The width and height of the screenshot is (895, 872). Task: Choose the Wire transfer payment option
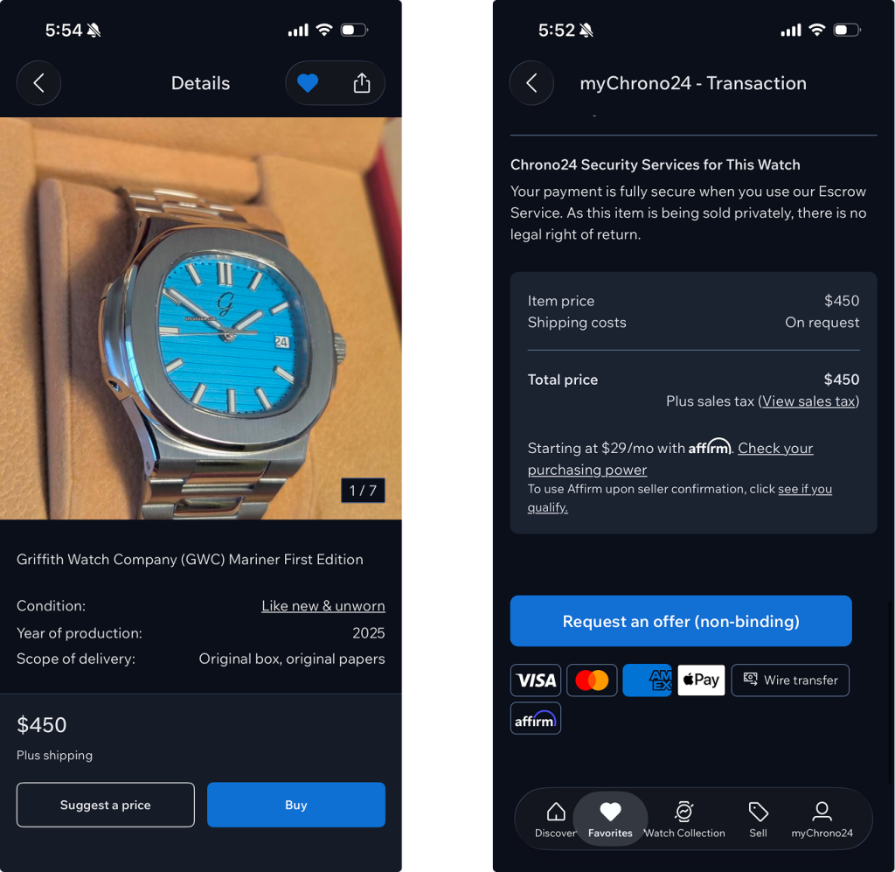pyautogui.click(x=790, y=680)
